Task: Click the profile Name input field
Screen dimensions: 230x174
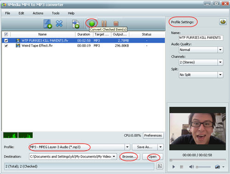Action: (x=201, y=38)
